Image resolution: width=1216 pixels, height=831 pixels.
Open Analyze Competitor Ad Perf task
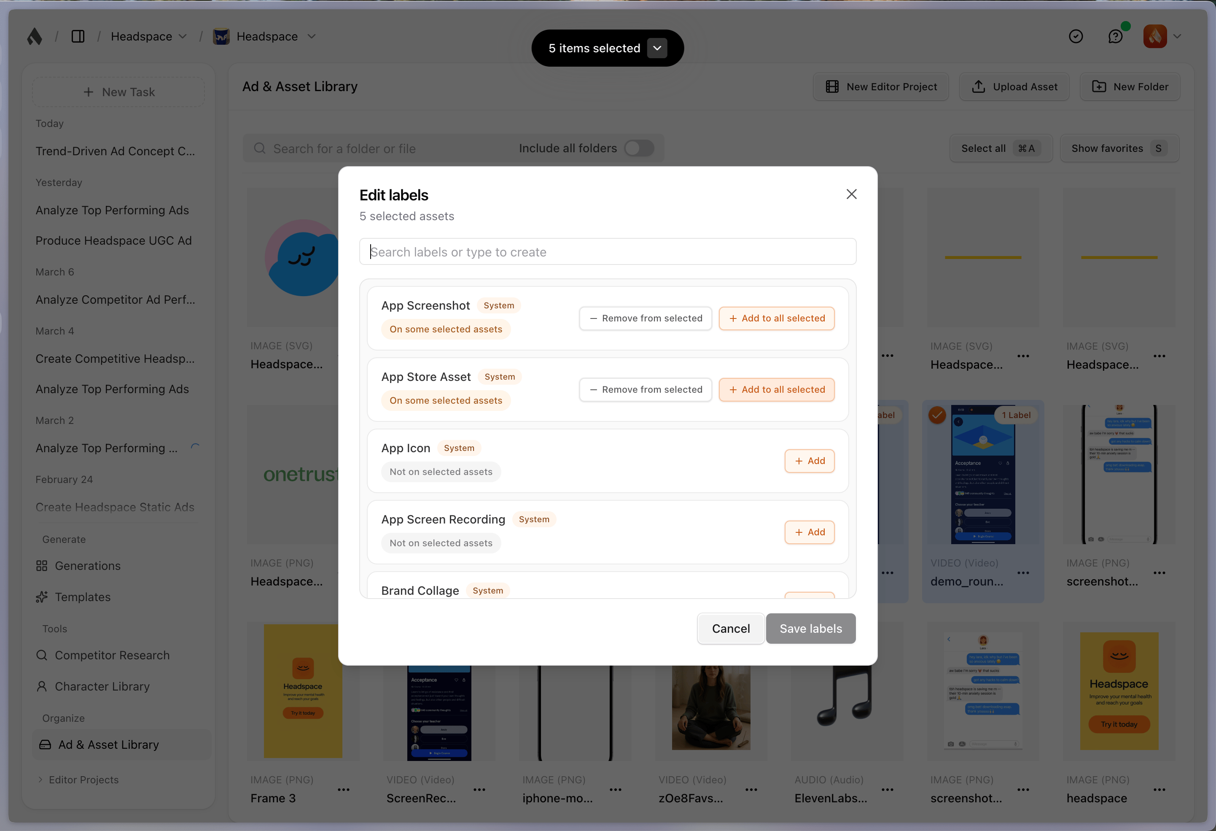115,299
